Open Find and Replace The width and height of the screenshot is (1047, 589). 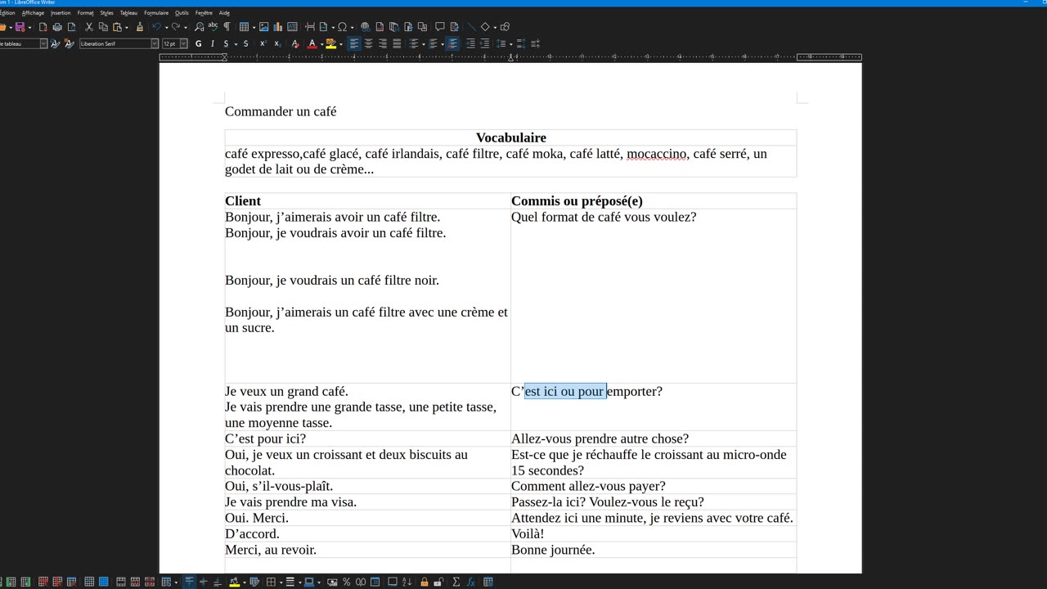(x=199, y=27)
